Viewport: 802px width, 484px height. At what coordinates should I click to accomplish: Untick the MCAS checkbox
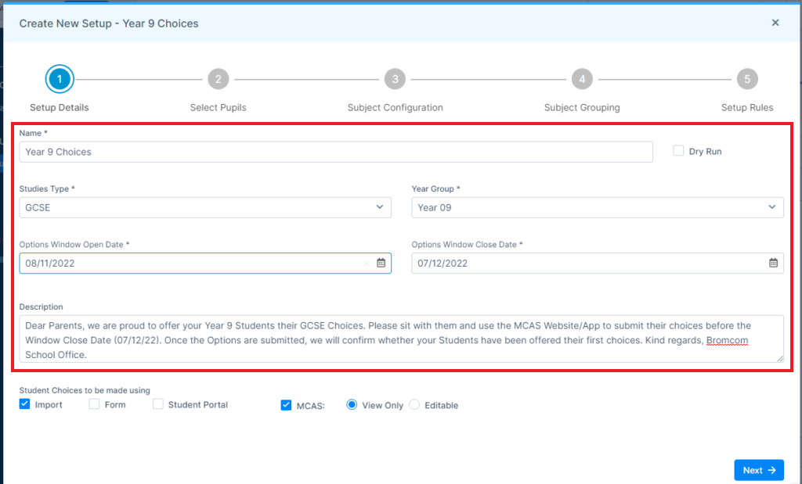pyautogui.click(x=286, y=405)
